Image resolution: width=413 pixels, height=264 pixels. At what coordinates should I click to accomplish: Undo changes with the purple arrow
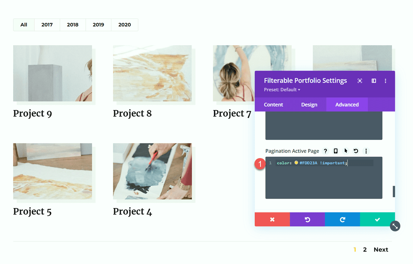coord(307,219)
